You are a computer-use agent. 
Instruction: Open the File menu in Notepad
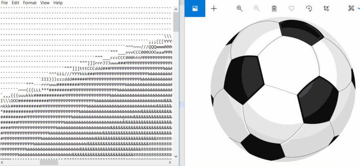pos(4,3)
